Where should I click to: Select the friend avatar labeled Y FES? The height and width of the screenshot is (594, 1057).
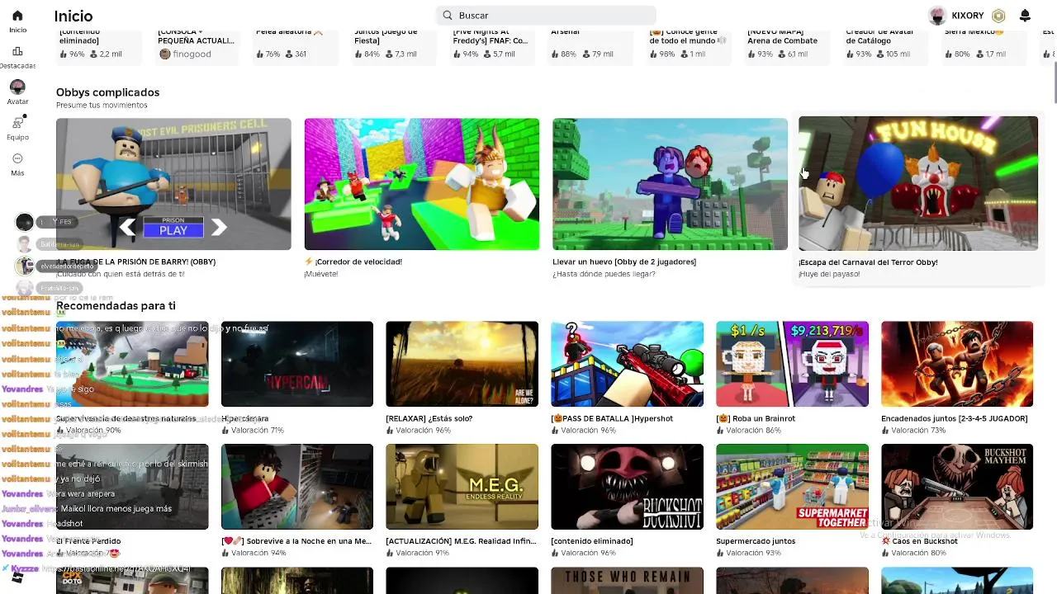click(x=25, y=222)
